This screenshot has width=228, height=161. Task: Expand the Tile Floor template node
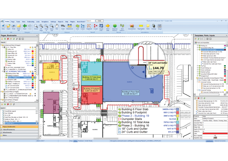click(x=198, y=66)
